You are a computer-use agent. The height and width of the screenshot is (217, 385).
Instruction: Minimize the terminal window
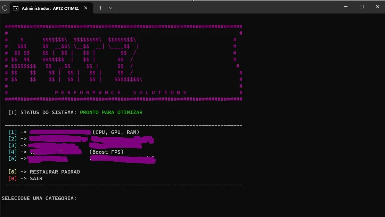pyautogui.click(x=346, y=7)
